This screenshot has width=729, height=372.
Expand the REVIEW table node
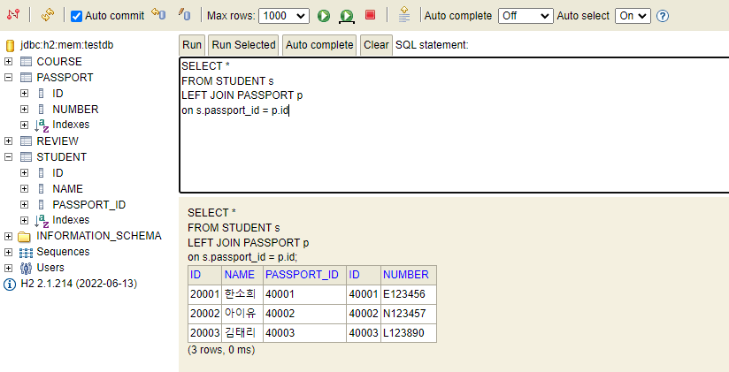pyautogui.click(x=8, y=140)
